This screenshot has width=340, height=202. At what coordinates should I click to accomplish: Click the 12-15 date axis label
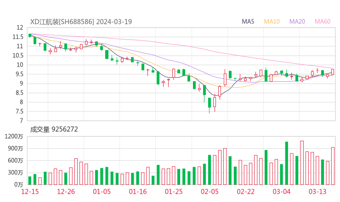tap(30, 191)
